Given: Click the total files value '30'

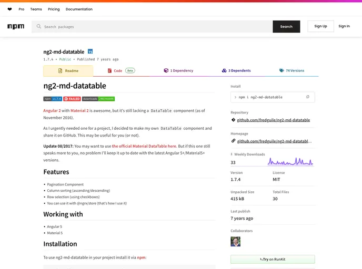Looking at the screenshot, I should pos(275,199).
